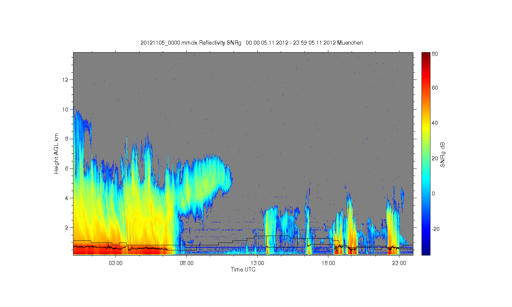Click the 08:00 time tick label

(x=187, y=263)
